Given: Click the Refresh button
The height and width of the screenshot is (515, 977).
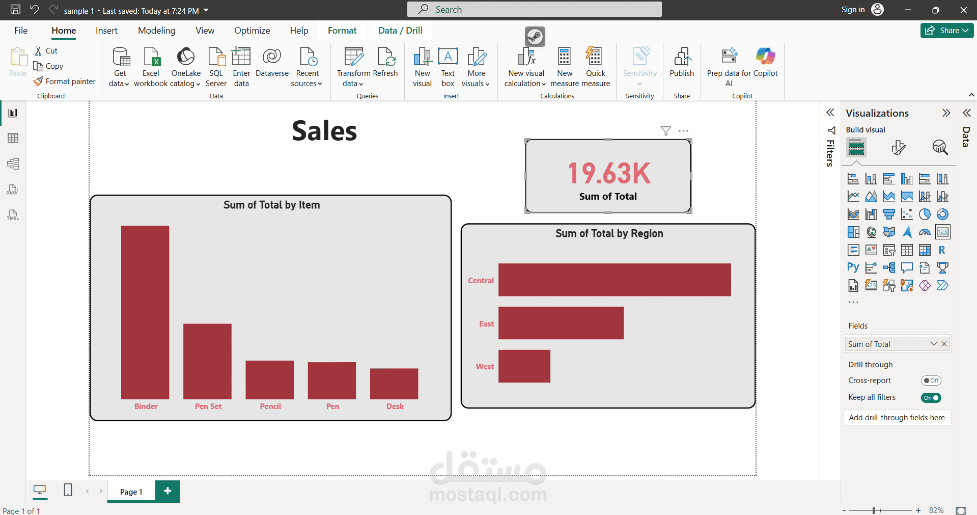Looking at the screenshot, I should click(x=385, y=62).
